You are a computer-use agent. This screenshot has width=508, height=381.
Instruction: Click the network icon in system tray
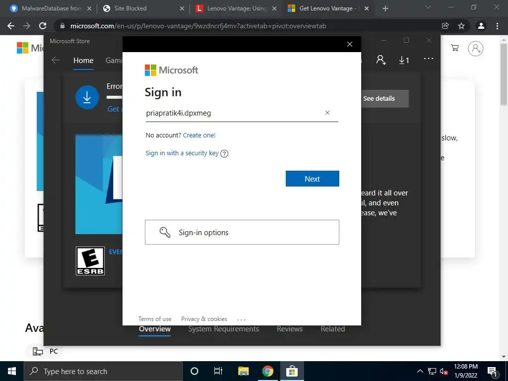pos(432,371)
